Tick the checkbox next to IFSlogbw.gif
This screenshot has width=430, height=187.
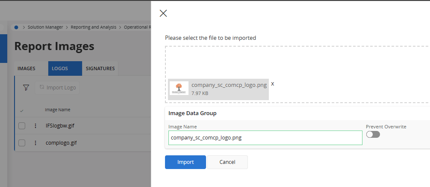click(x=22, y=126)
